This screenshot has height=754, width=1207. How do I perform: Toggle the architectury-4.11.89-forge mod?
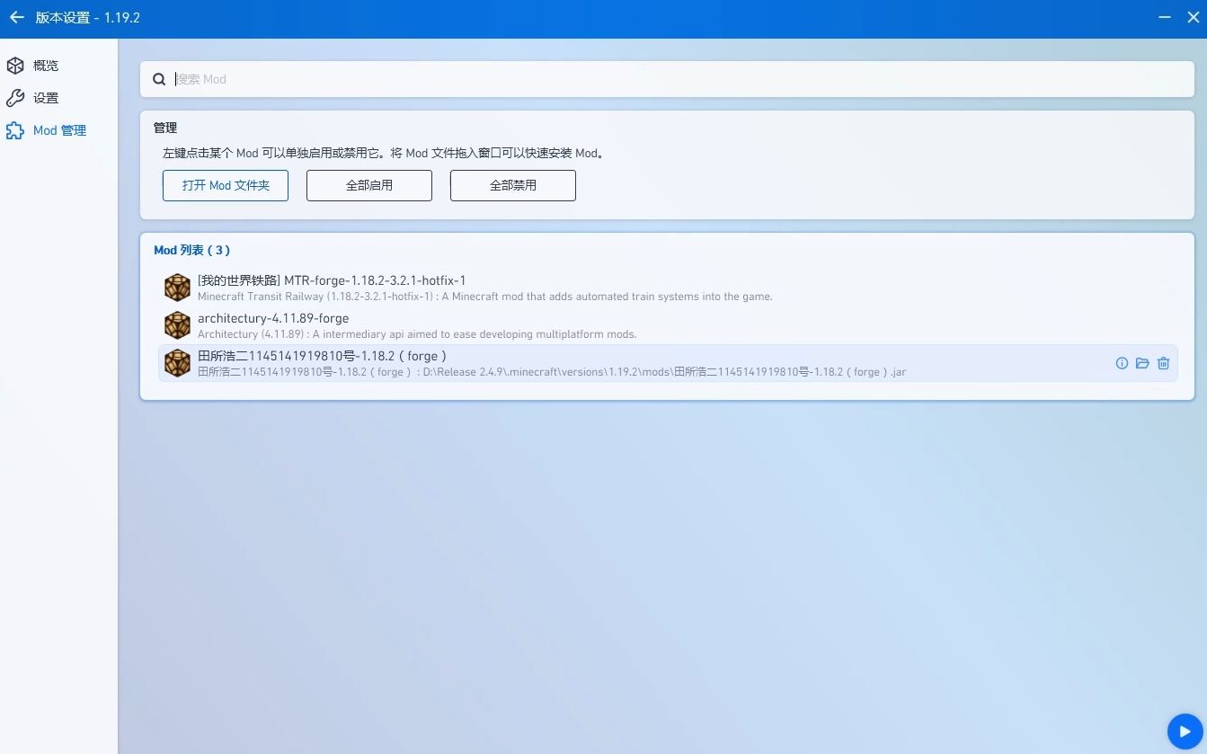coord(668,325)
